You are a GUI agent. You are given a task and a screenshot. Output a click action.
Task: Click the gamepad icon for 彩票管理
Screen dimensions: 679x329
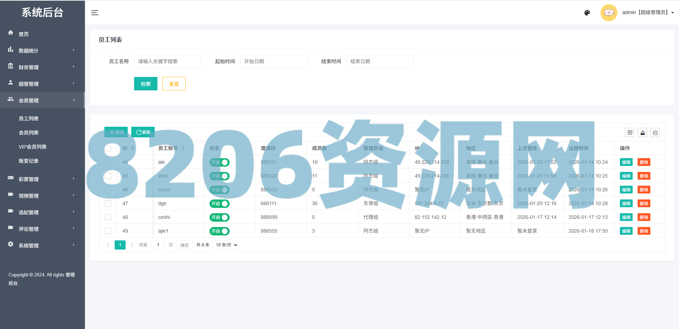click(11, 178)
